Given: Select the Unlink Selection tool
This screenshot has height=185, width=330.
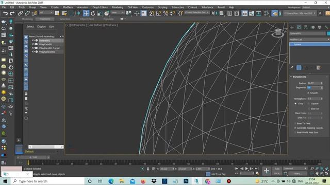Looking at the screenshot, I should coord(27,13).
